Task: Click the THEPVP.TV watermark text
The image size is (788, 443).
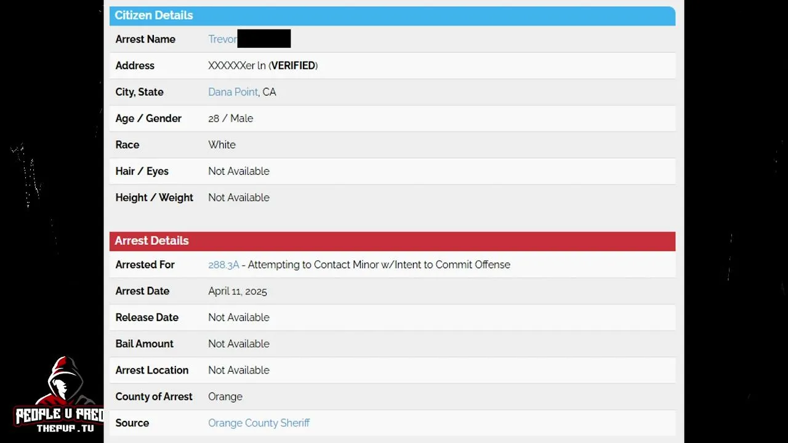Action: click(65, 428)
